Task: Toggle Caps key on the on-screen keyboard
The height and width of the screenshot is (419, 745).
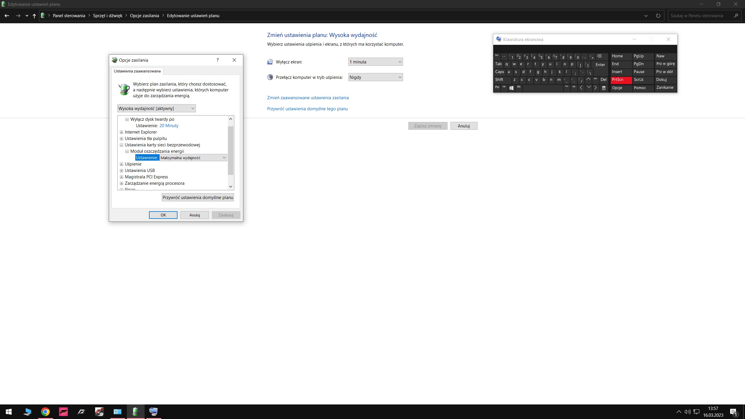Action: (499, 72)
